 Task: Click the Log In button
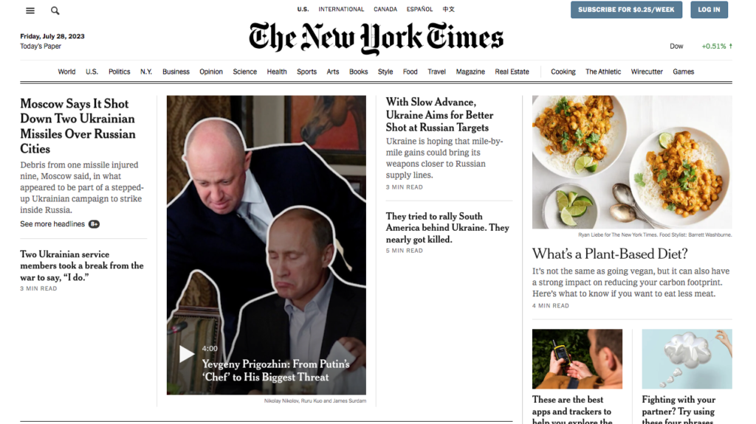pos(709,10)
